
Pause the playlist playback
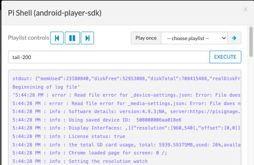(x=72, y=38)
